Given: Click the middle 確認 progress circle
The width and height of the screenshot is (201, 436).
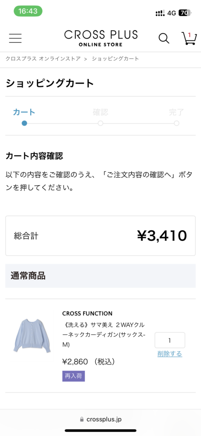Looking at the screenshot, I should tap(100, 123).
